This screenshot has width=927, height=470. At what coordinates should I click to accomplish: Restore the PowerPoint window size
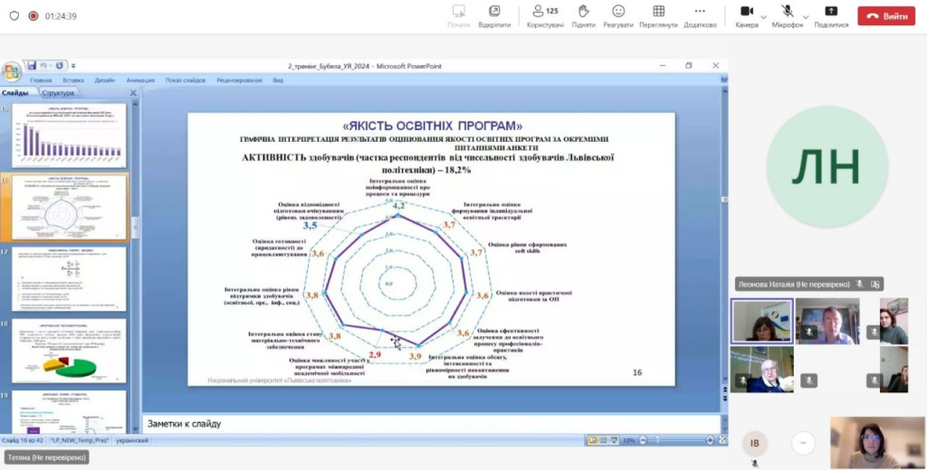(x=689, y=66)
